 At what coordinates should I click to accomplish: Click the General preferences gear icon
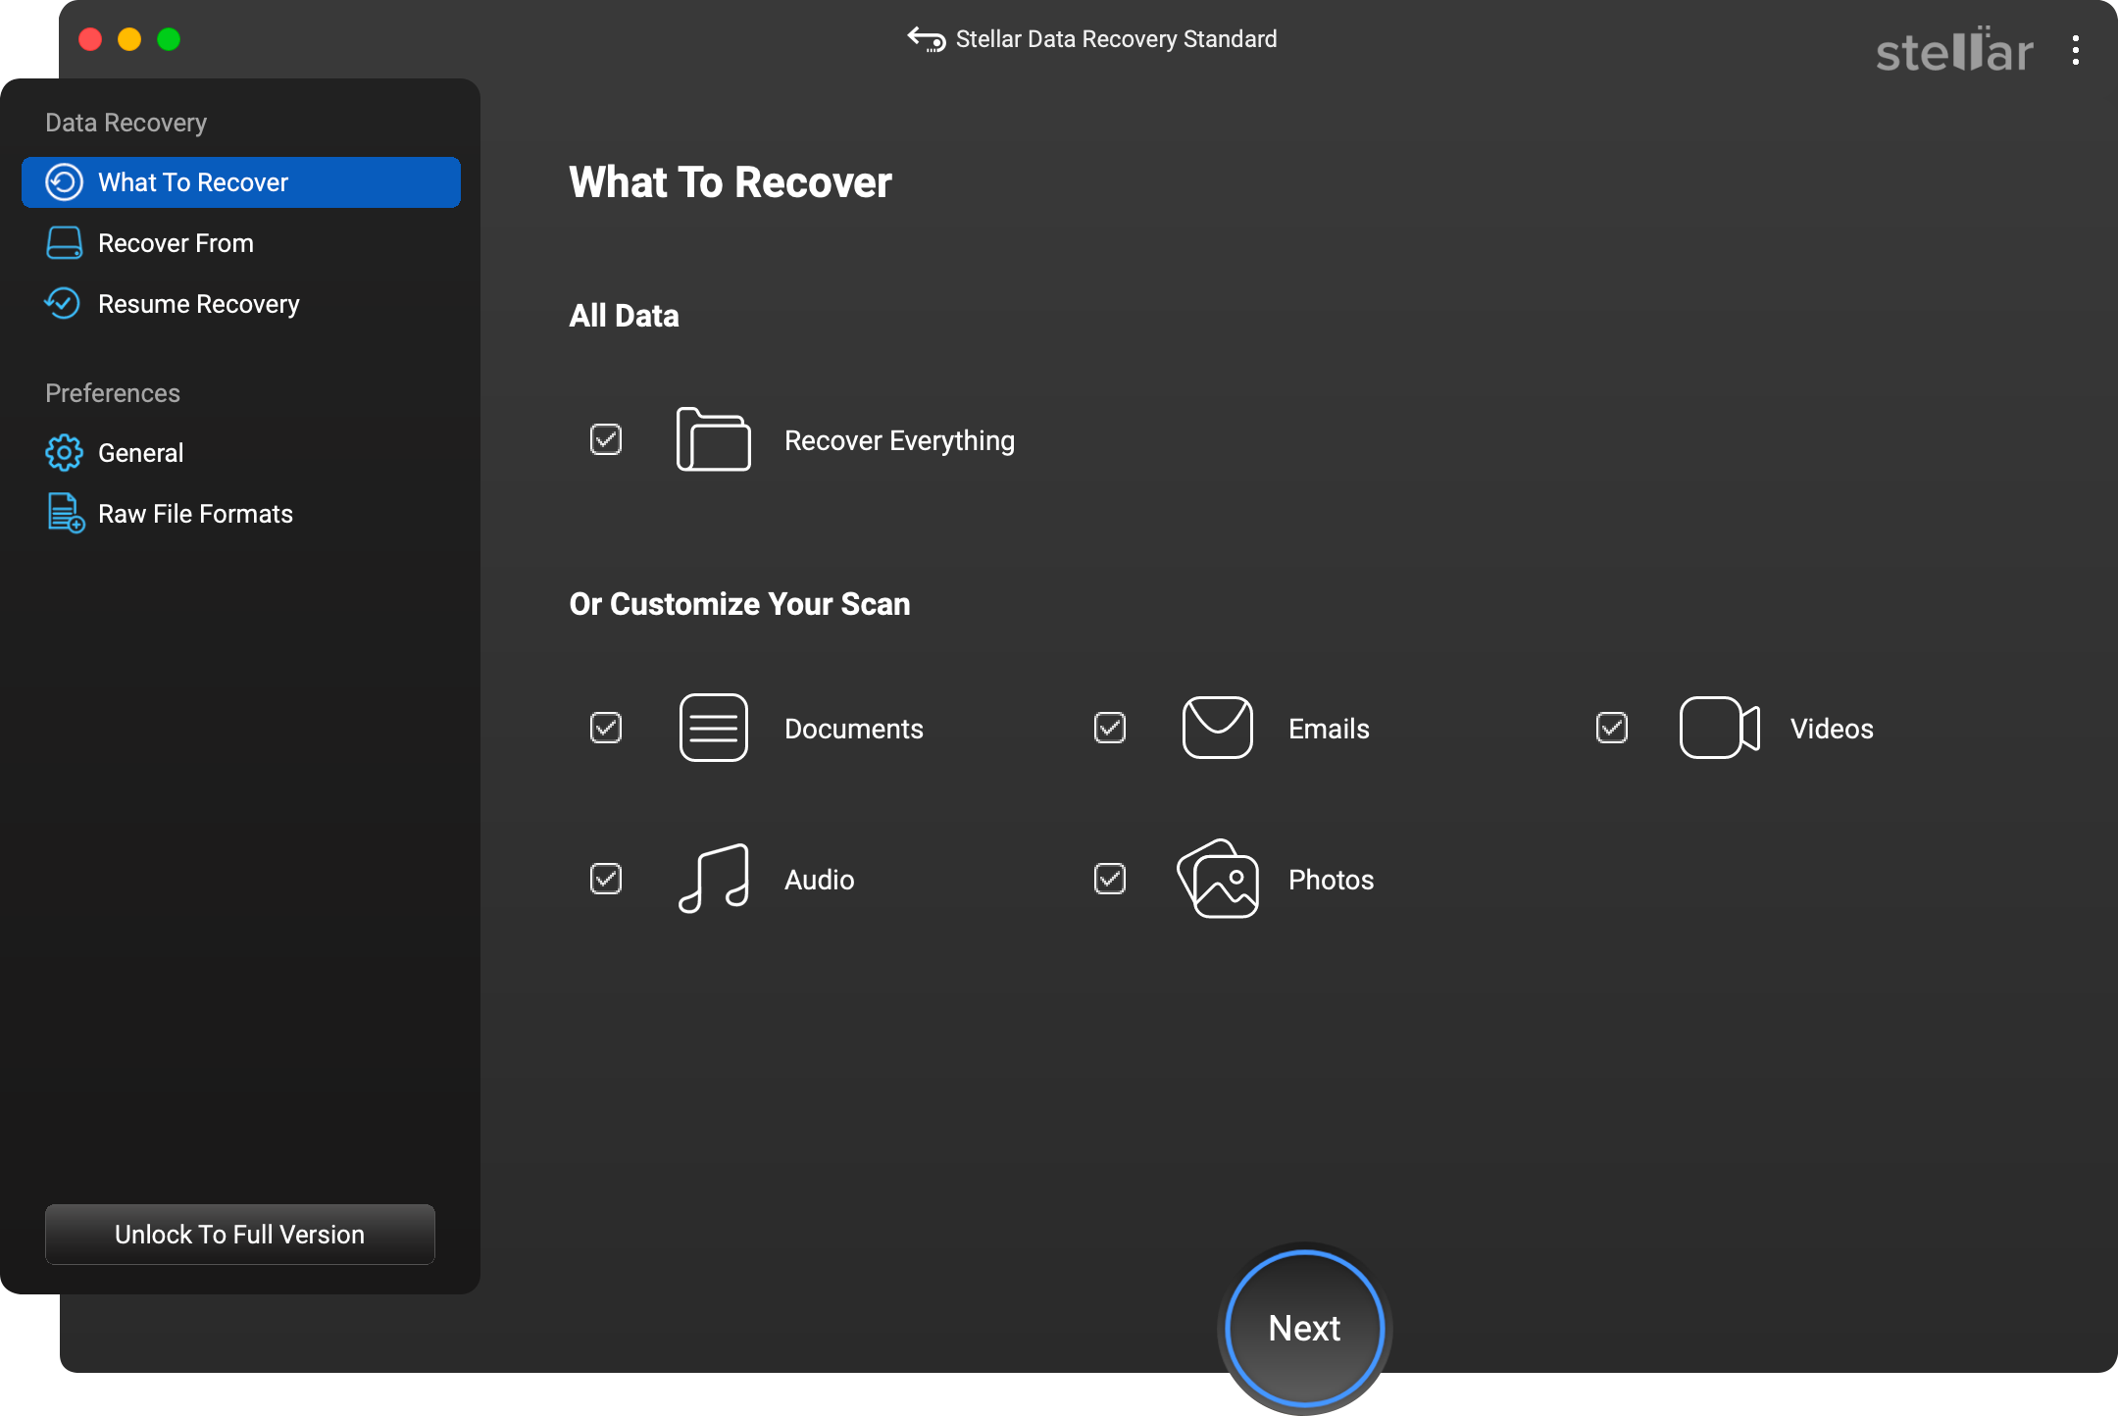[x=63, y=452]
